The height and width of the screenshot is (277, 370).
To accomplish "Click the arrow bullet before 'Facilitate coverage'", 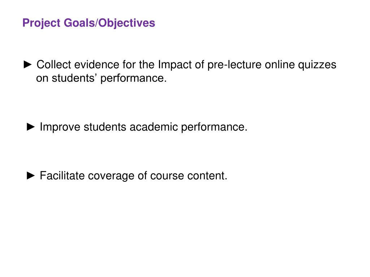I will [x=31, y=176].
